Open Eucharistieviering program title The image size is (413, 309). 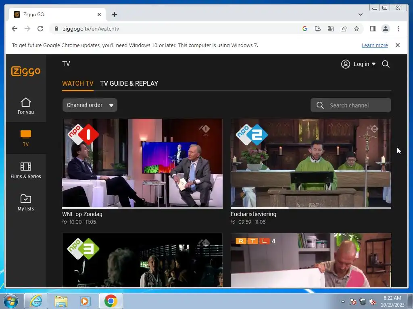pyautogui.click(x=253, y=214)
